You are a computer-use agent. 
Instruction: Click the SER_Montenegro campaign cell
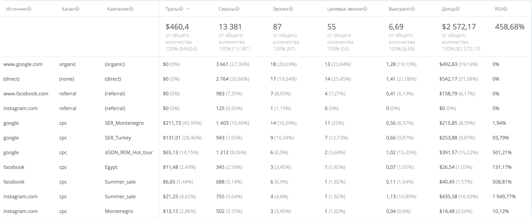coord(124,123)
